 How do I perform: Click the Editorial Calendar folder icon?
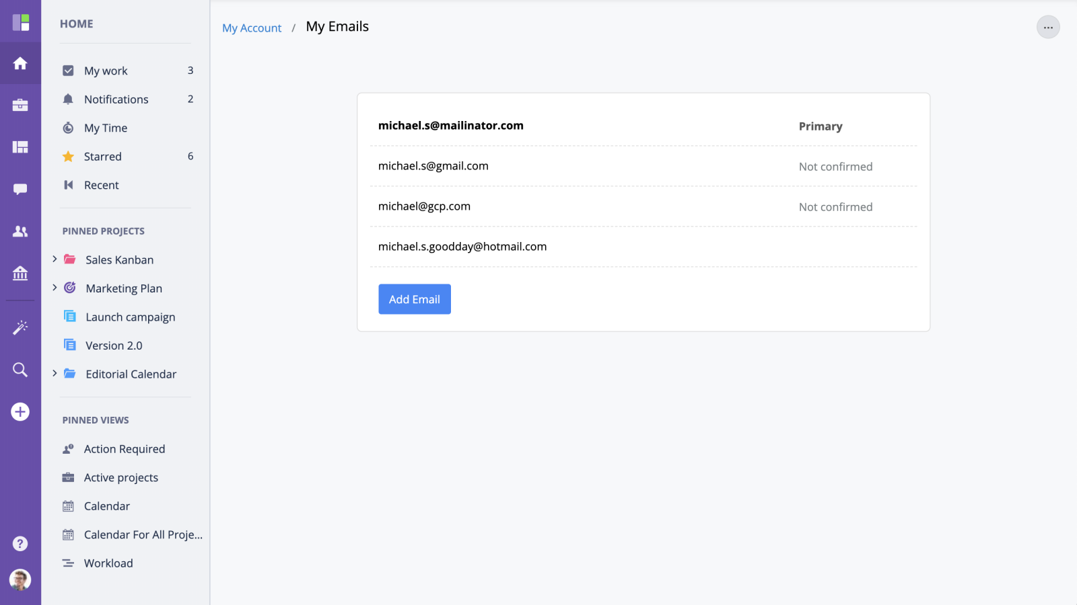click(69, 374)
